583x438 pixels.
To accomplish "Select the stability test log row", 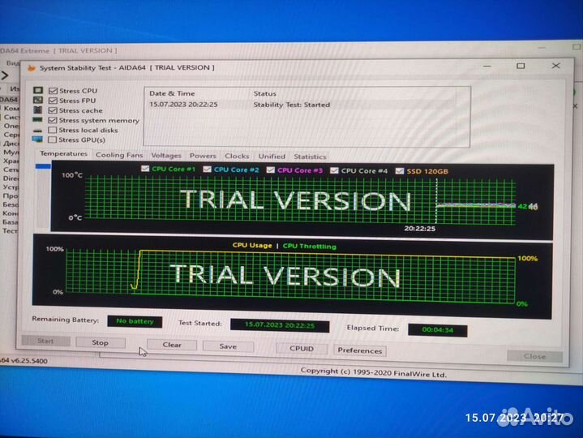I will point(243,105).
